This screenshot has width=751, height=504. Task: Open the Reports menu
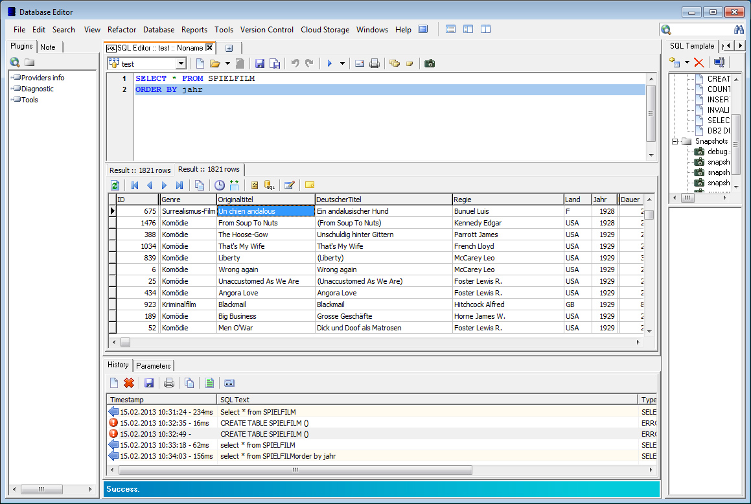pyautogui.click(x=194, y=30)
